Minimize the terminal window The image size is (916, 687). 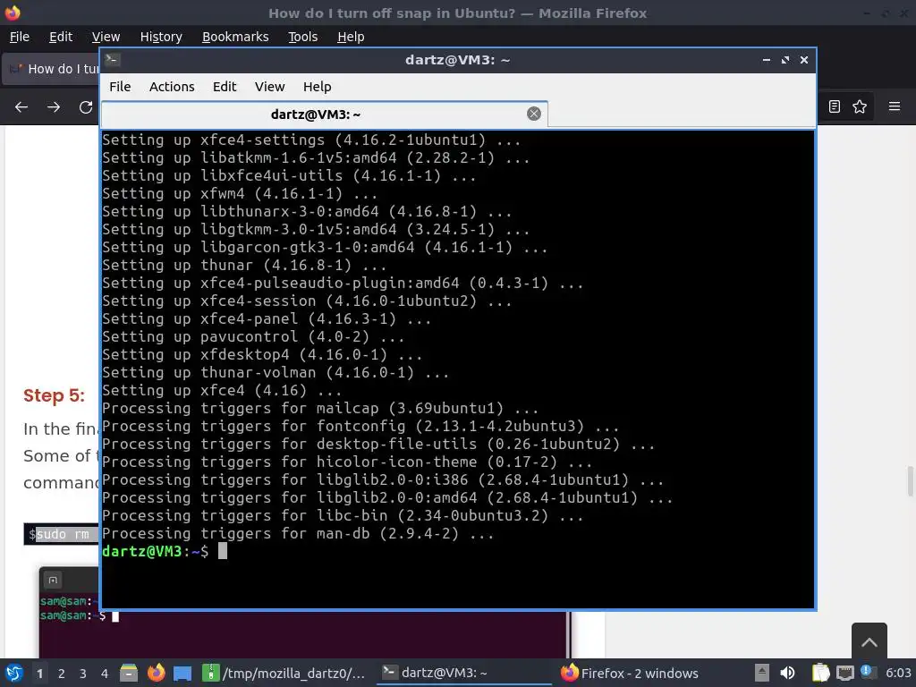click(767, 60)
